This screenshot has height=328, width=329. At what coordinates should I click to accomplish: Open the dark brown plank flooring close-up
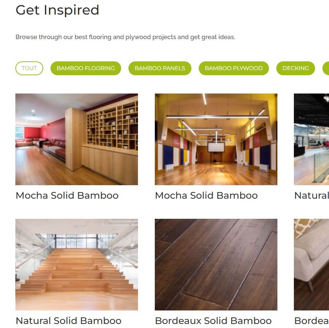coord(216,264)
